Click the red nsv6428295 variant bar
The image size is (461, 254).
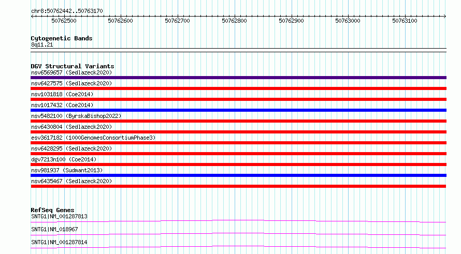pyautogui.click(x=238, y=154)
